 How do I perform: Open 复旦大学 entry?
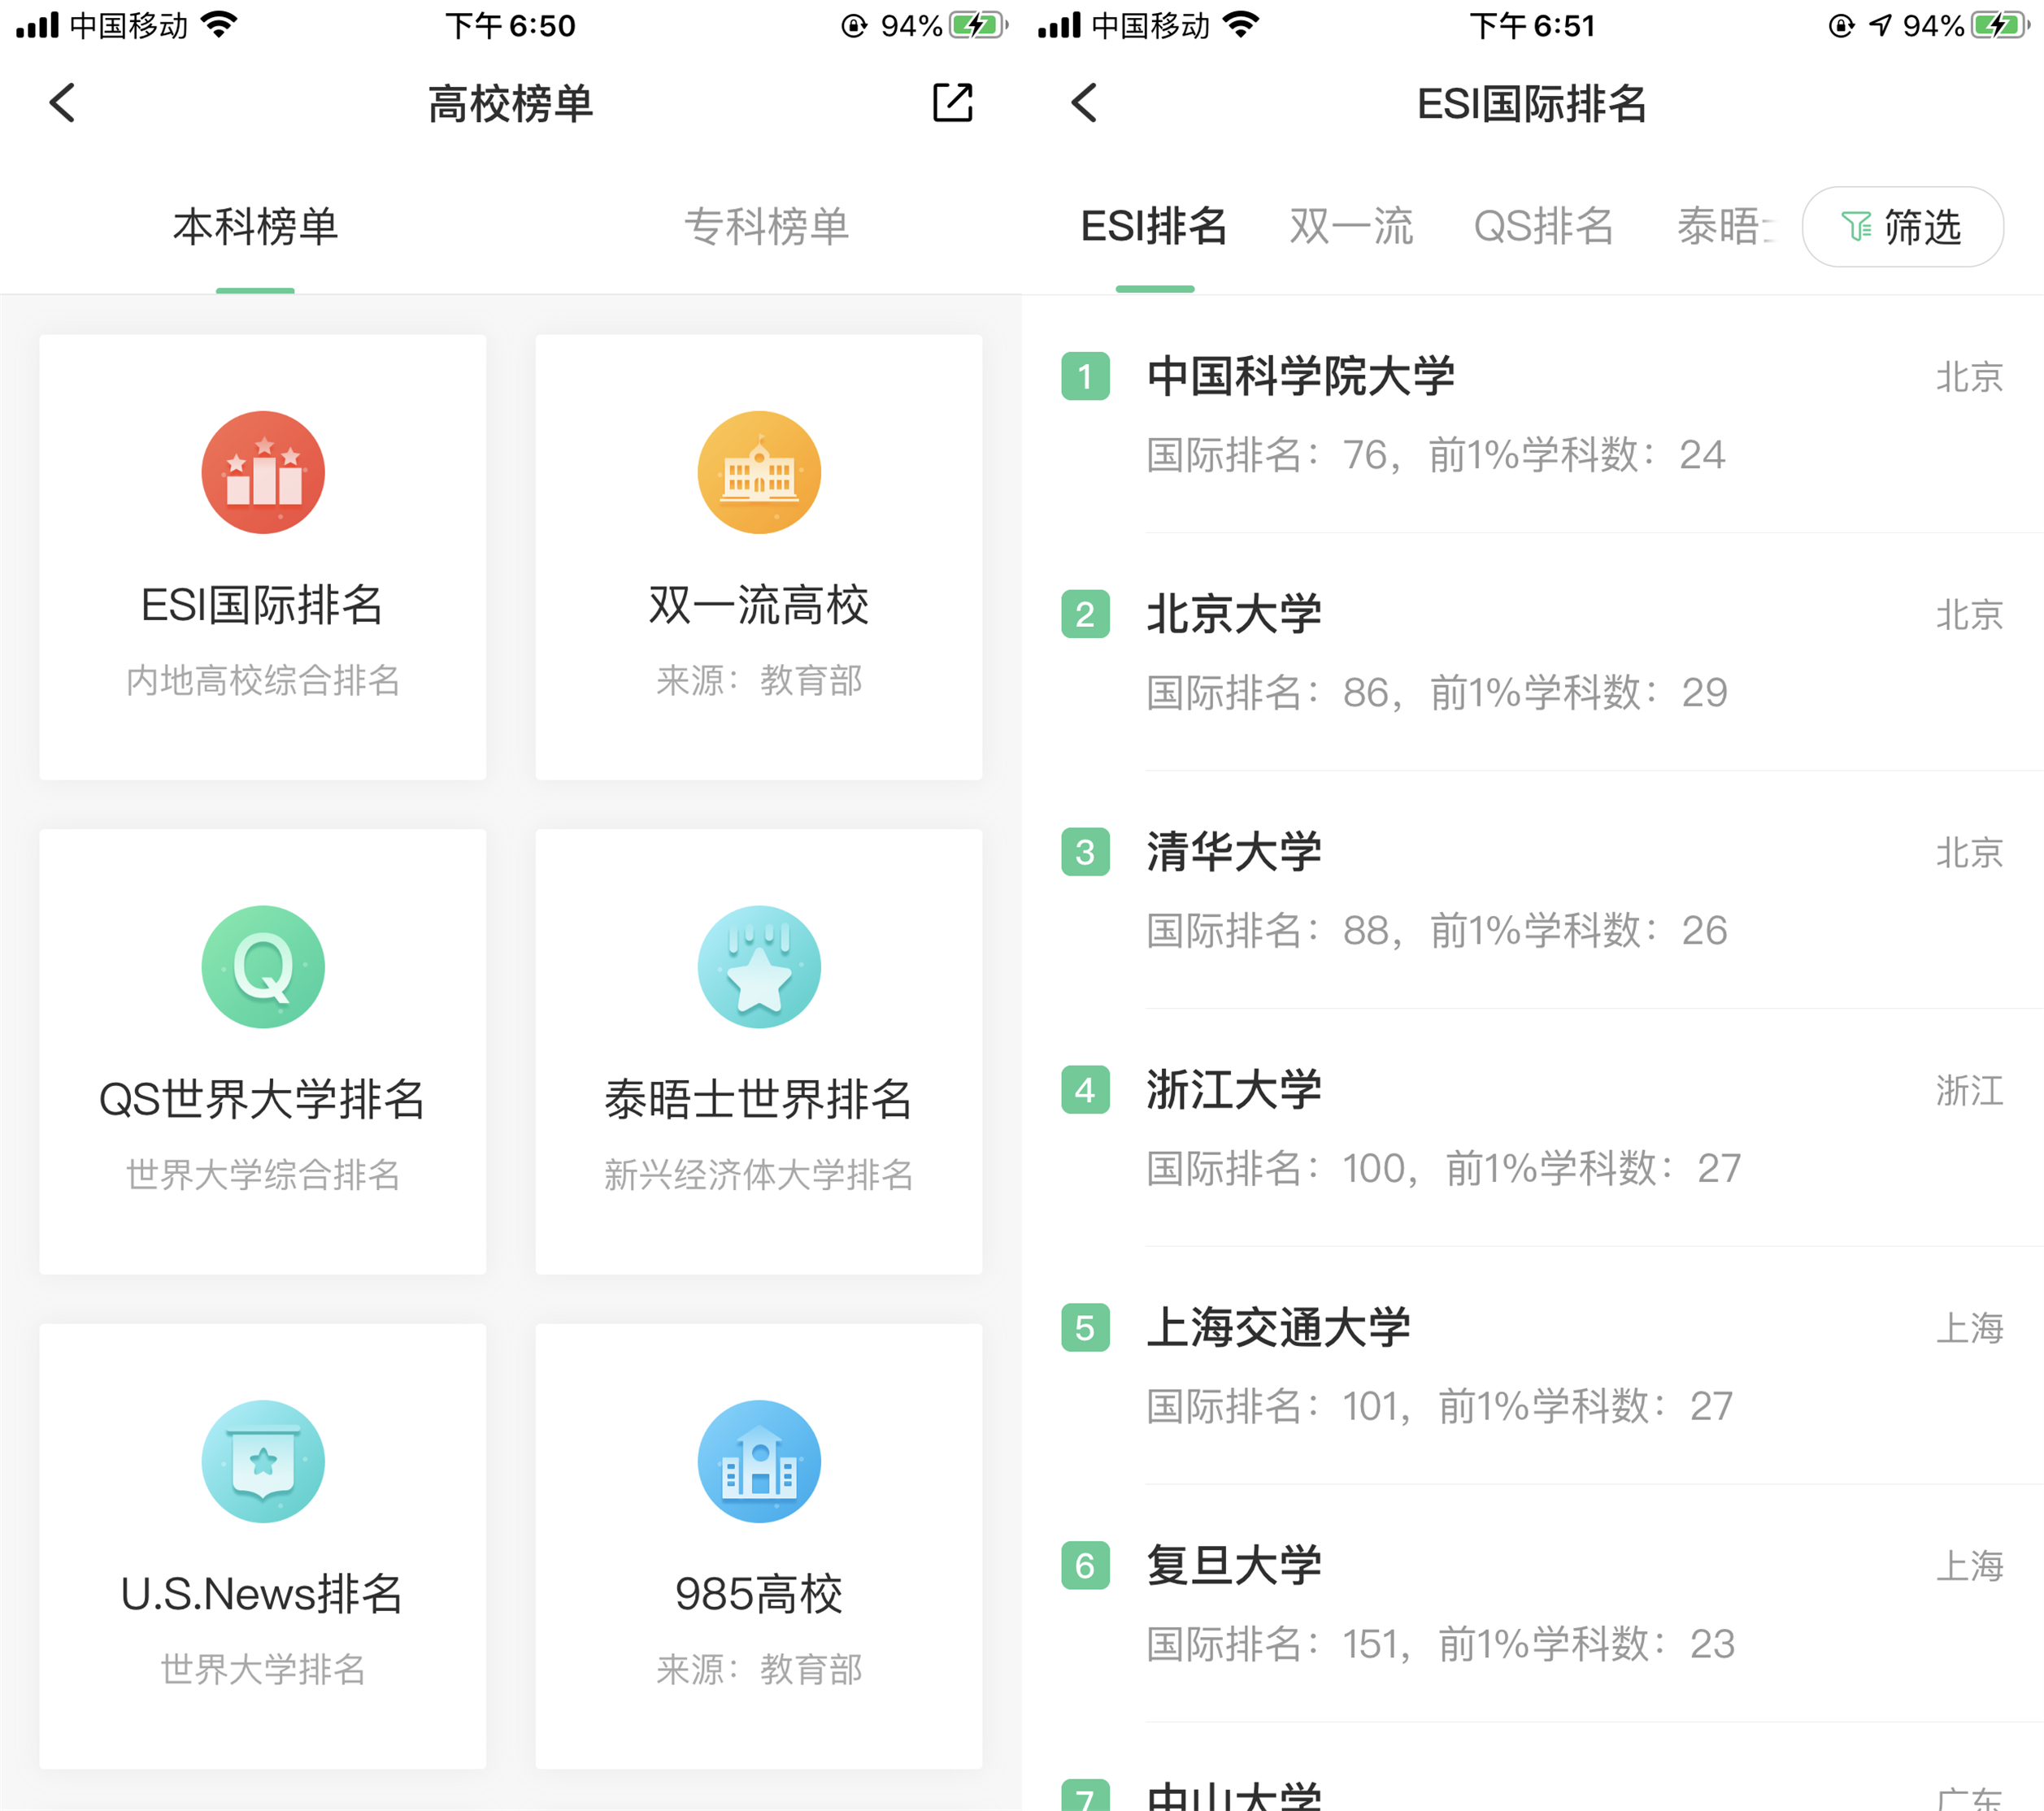pyautogui.click(x=1532, y=1604)
